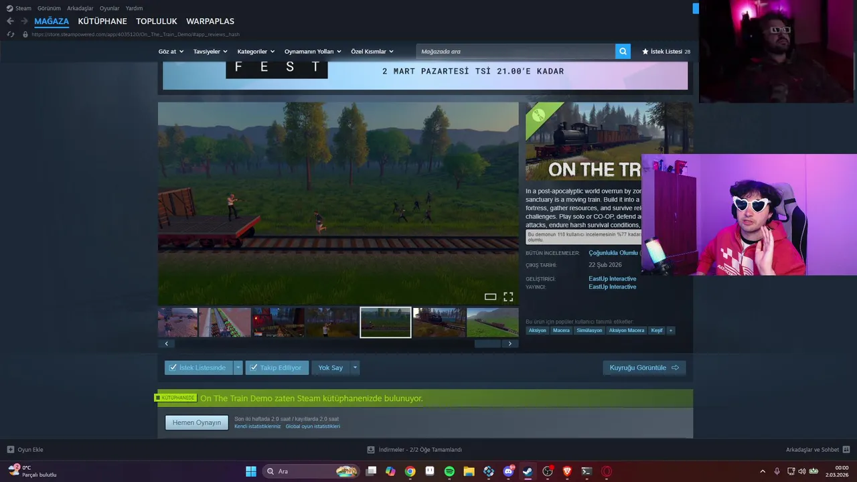
Task: Open Kendi istatistikleriniz link
Action: [x=258, y=426]
